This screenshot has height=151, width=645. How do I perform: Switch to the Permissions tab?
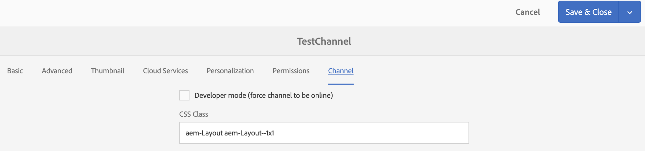point(291,71)
